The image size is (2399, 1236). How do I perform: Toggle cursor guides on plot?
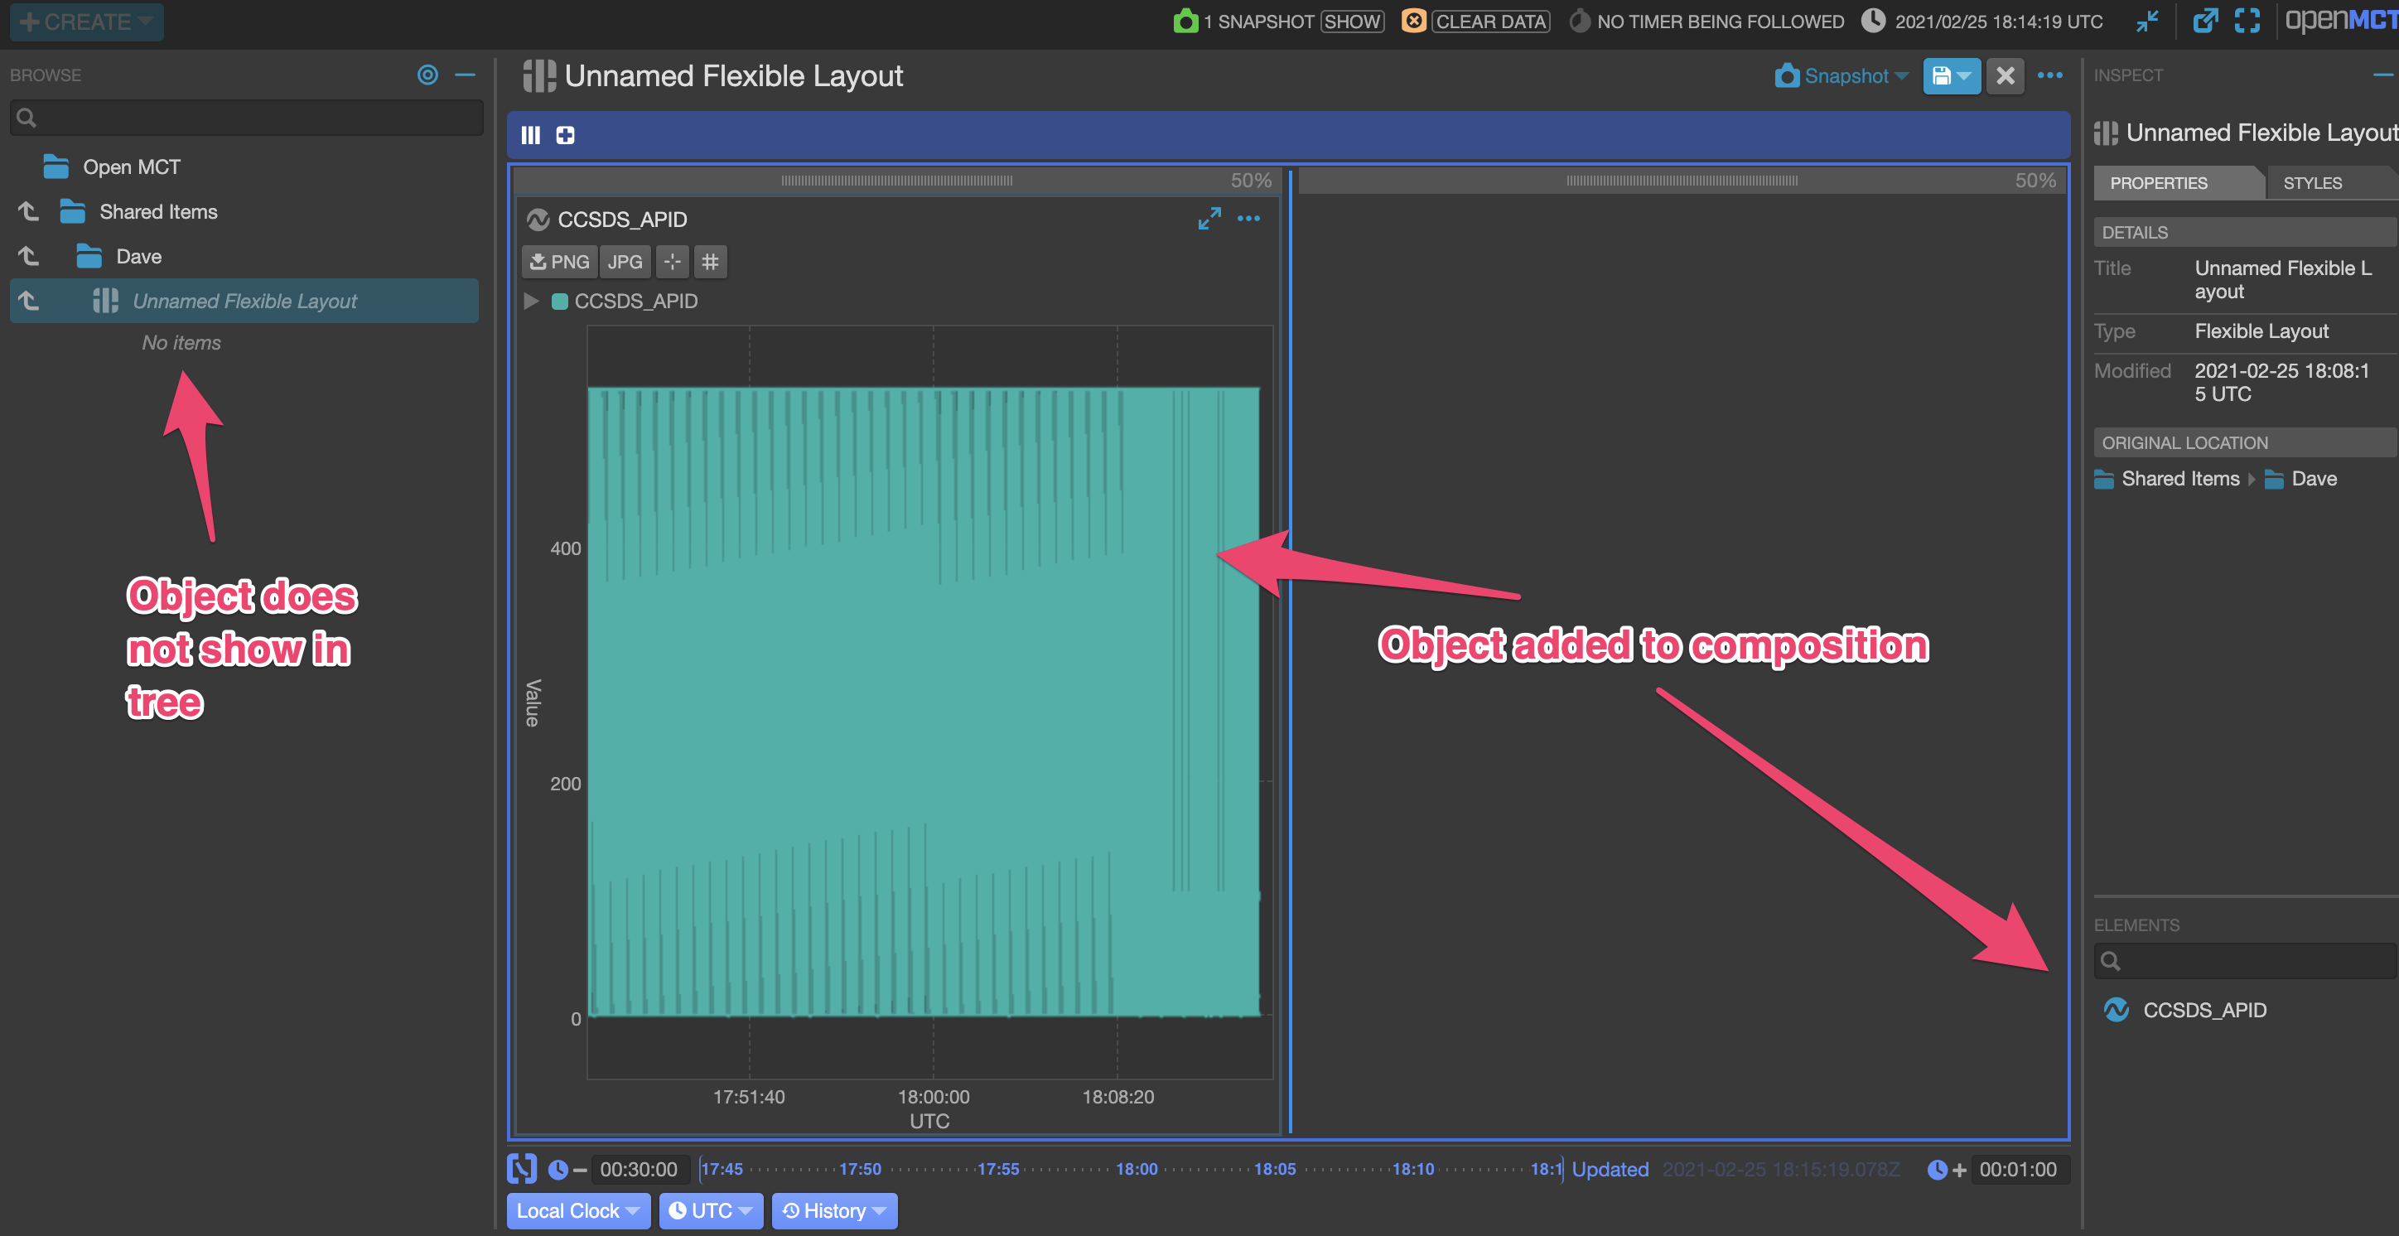click(673, 262)
